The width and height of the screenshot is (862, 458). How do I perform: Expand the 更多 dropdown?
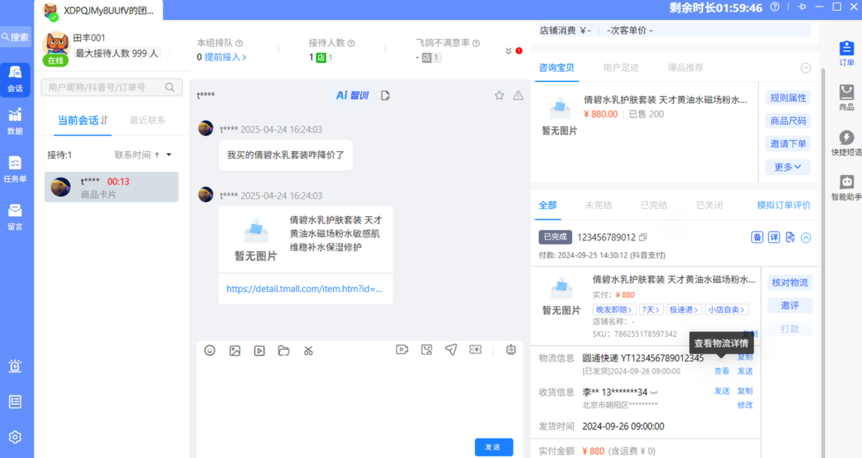[x=788, y=167]
